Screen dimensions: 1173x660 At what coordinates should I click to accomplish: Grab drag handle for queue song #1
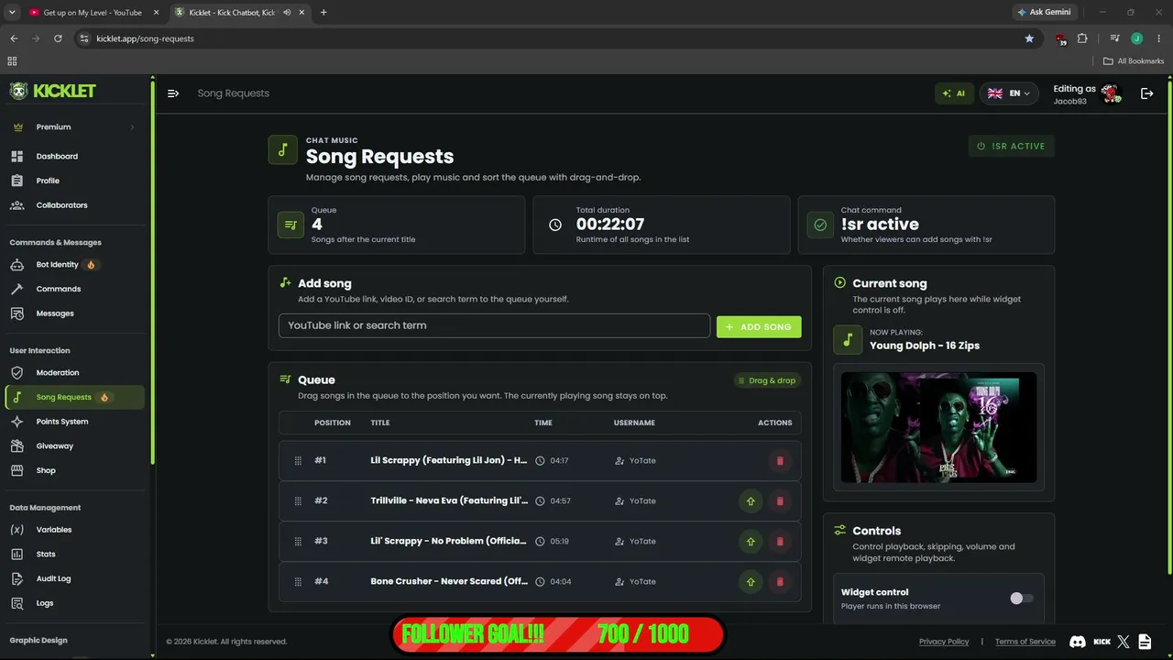298,460
